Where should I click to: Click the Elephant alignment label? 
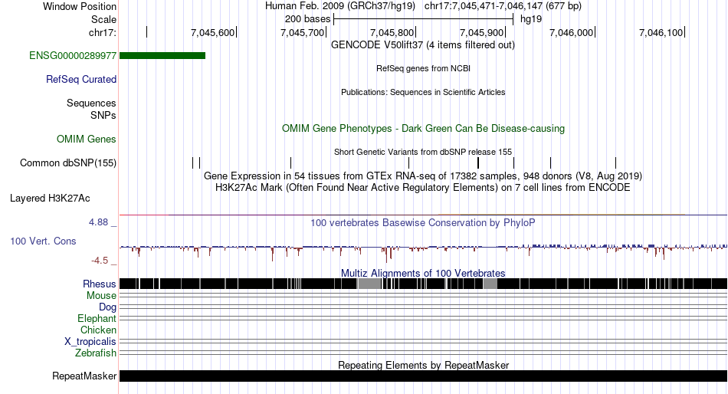(x=97, y=319)
